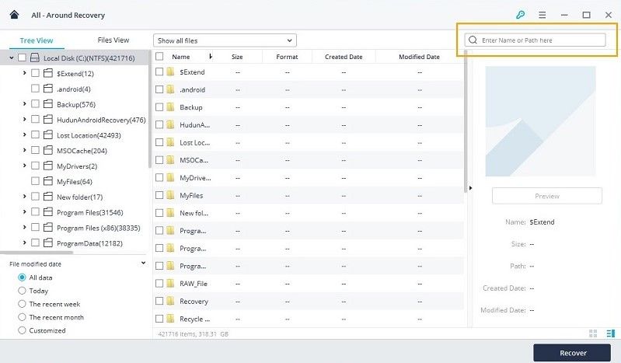Viewport: 621px width, 363px height.
Task: Open the Show all files dropdown
Action: pos(225,40)
